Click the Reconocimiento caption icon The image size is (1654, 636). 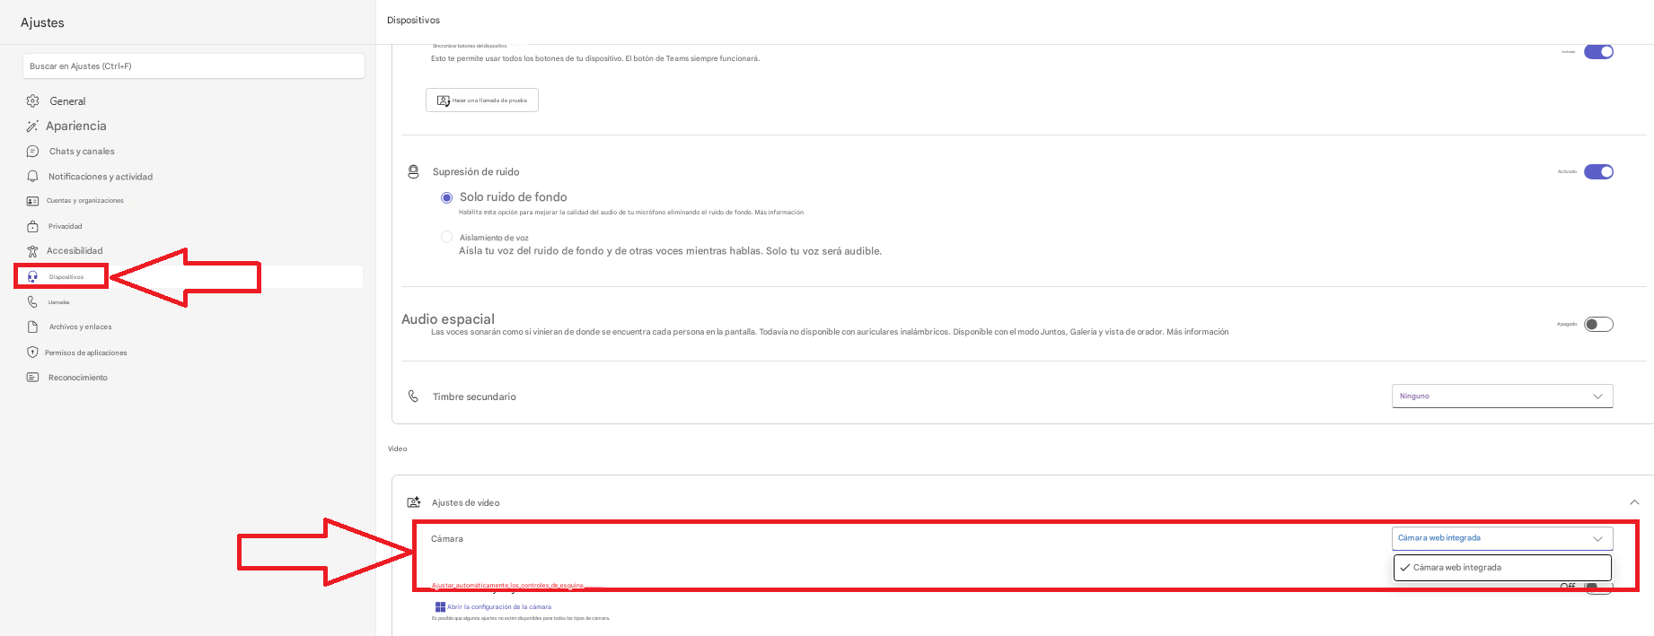pyautogui.click(x=33, y=378)
